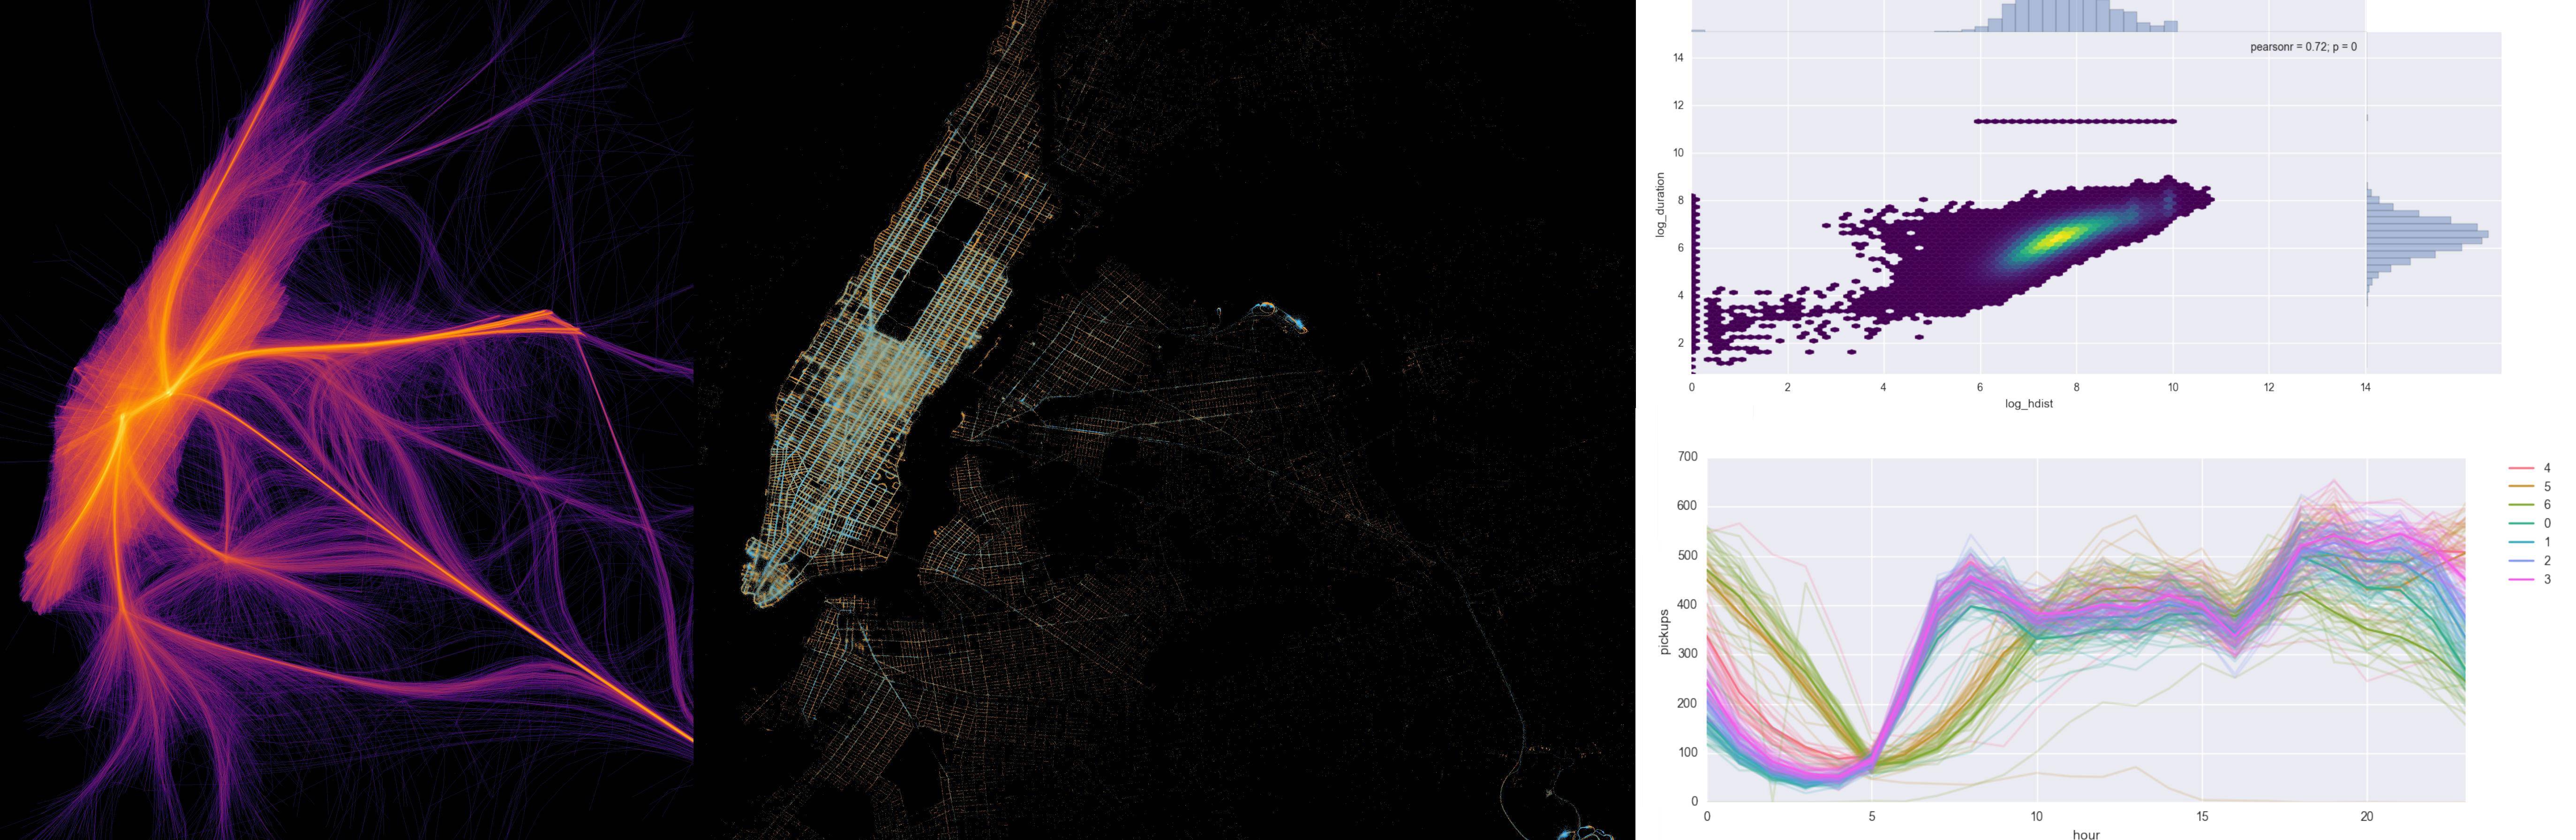The image size is (2576, 840).
Task: Click the pickups y-axis label
Action: 1664,632
